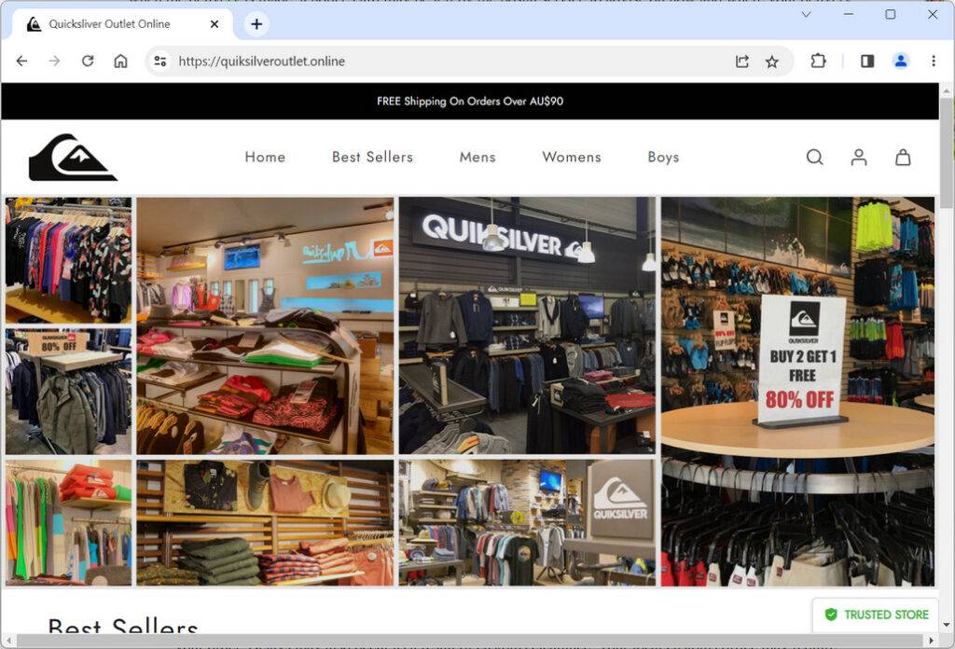Open photo with BUY 2 GET 1 FREE sign

point(798,392)
